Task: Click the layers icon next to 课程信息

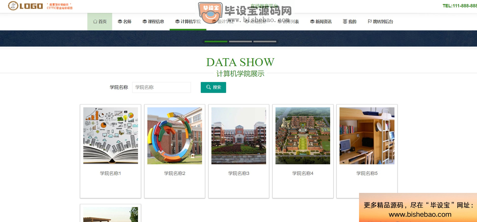Action: [x=145, y=22]
